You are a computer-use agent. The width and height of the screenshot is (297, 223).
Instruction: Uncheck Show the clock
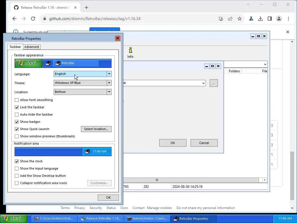click(x=17, y=161)
